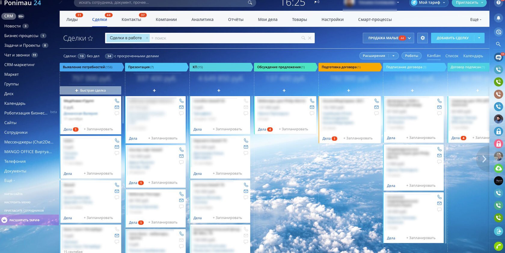Open the brown phone call icon
The height and width of the screenshot is (253, 505).
[x=498, y=94]
